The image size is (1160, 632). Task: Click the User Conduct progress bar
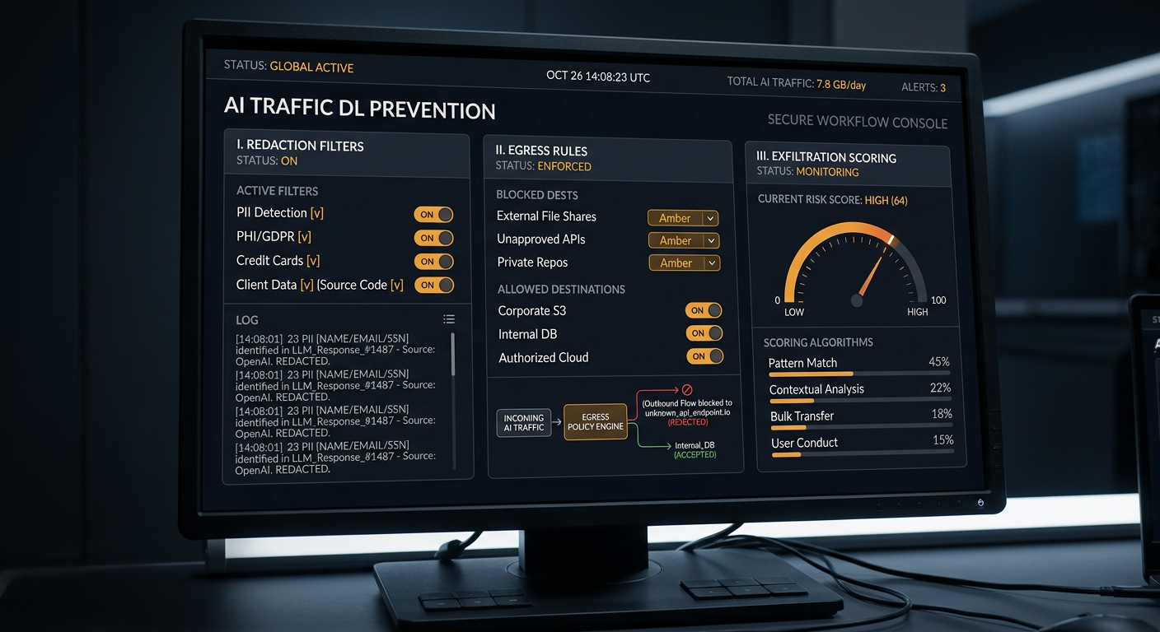click(x=862, y=453)
